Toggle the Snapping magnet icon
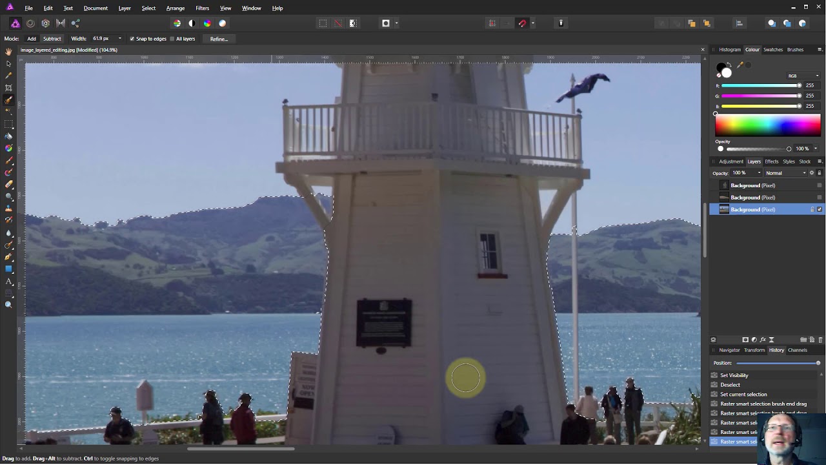Image resolution: width=826 pixels, height=465 pixels. [522, 23]
